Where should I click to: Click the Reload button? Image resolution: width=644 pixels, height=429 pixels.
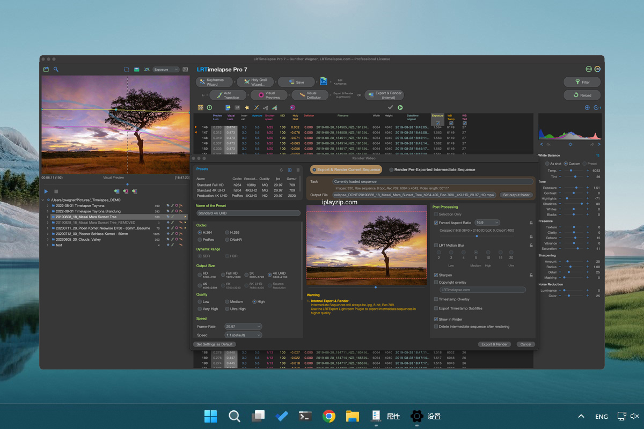[582, 95]
